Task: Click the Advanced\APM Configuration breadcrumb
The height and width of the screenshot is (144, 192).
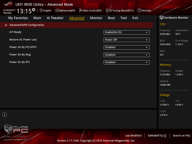Action: click(27, 25)
